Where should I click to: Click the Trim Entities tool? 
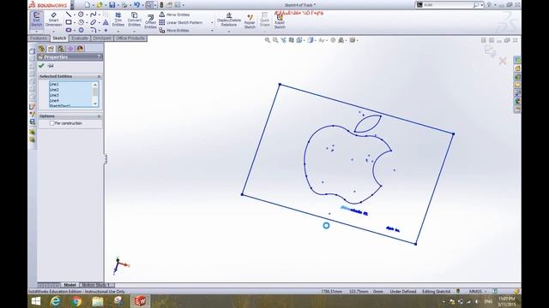(x=118, y=19)
